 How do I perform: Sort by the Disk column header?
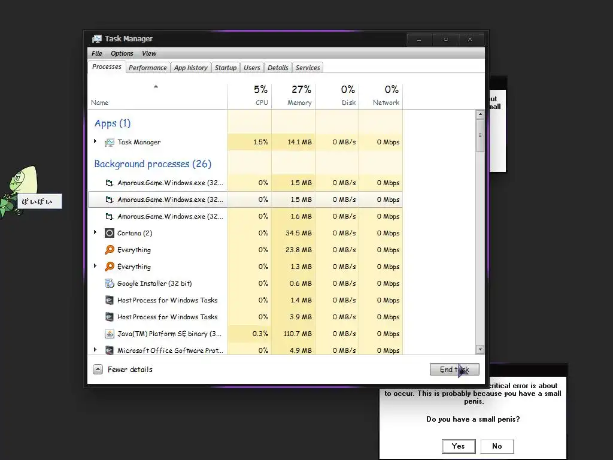point(338,95)
